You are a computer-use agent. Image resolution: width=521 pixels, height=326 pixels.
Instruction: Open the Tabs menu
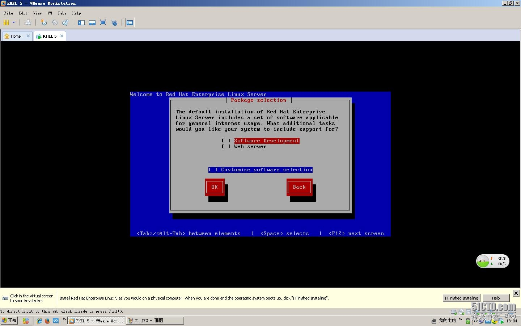[x=62, y=13]
